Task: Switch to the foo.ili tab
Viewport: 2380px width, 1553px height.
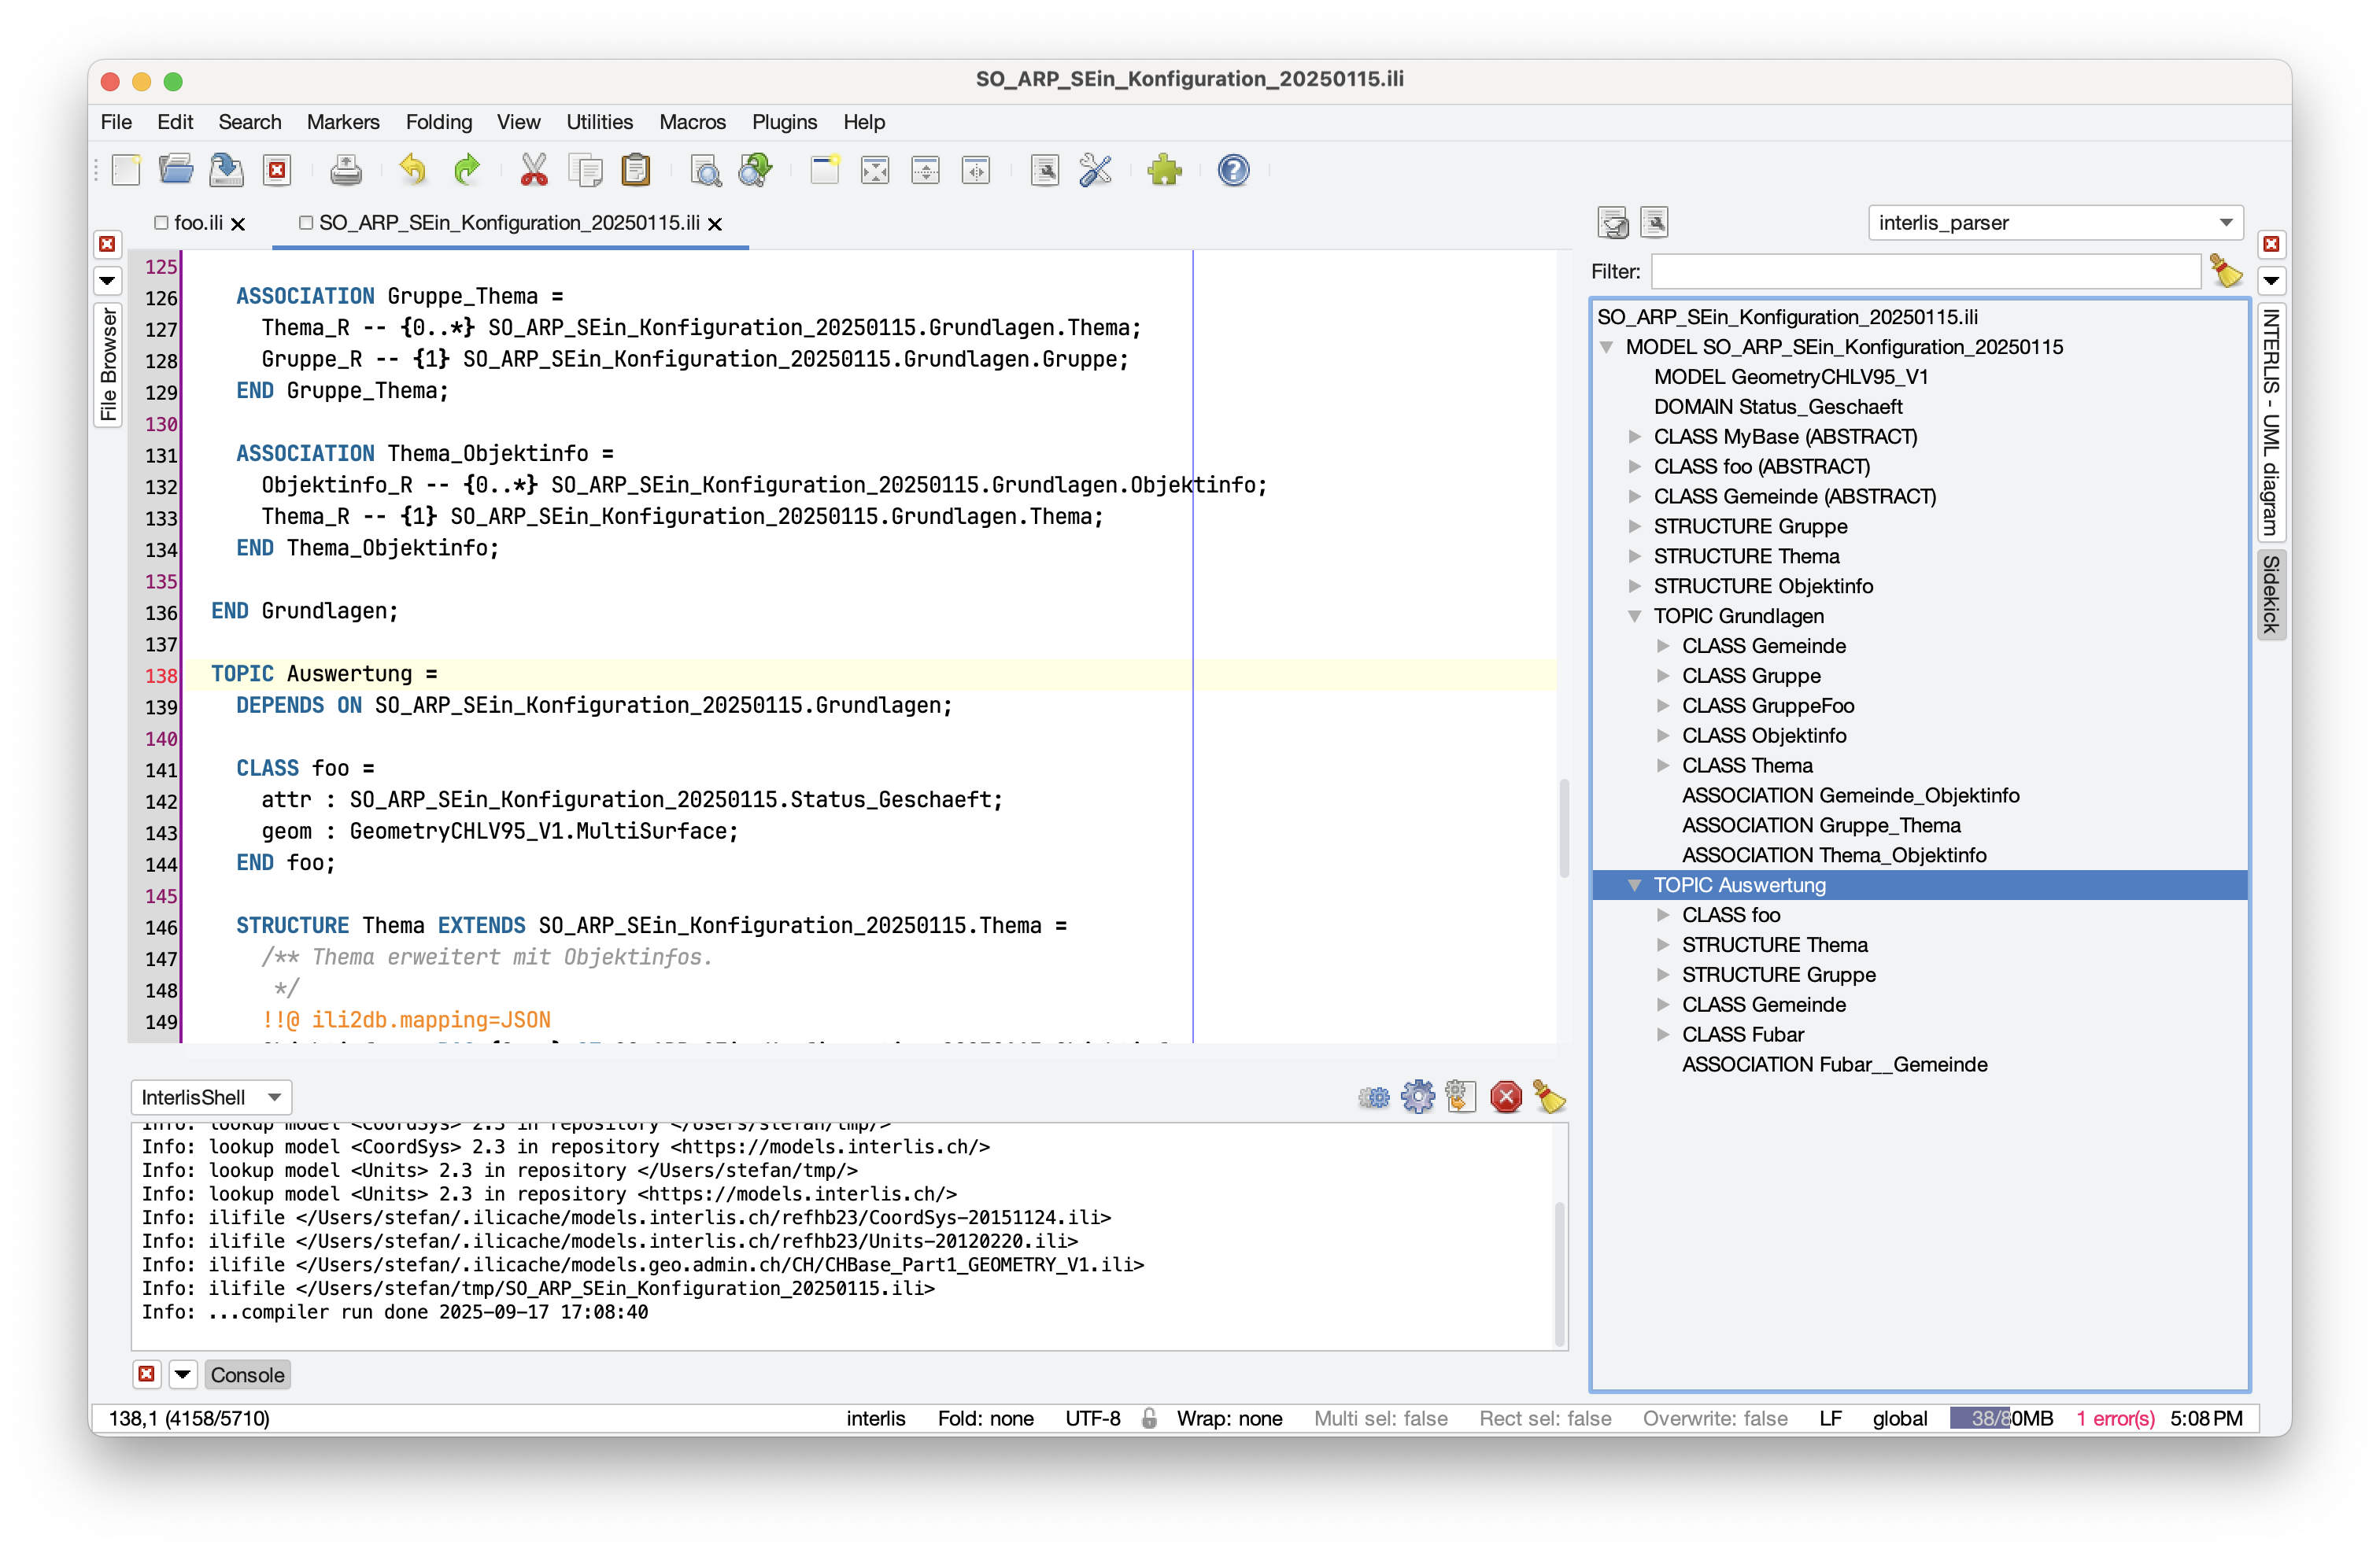Action: [x=198, y=223]
